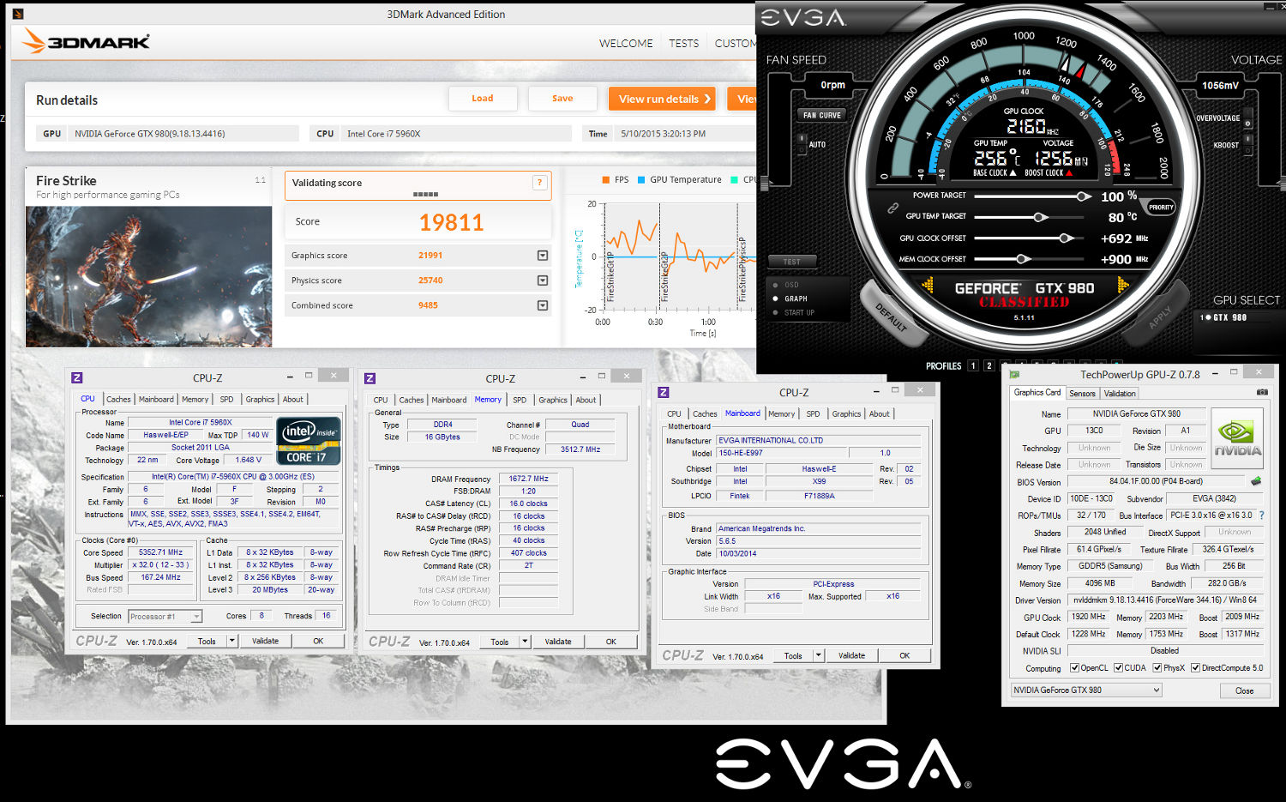Toggle the PhysX checkbox in GPU-Z
The image size is (1286, 802).
[1157, 667]
